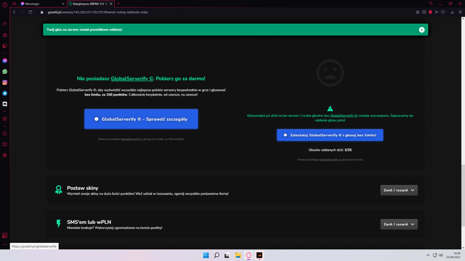Click the SMS'em lub wPLN heading

[x=89, y=222]
